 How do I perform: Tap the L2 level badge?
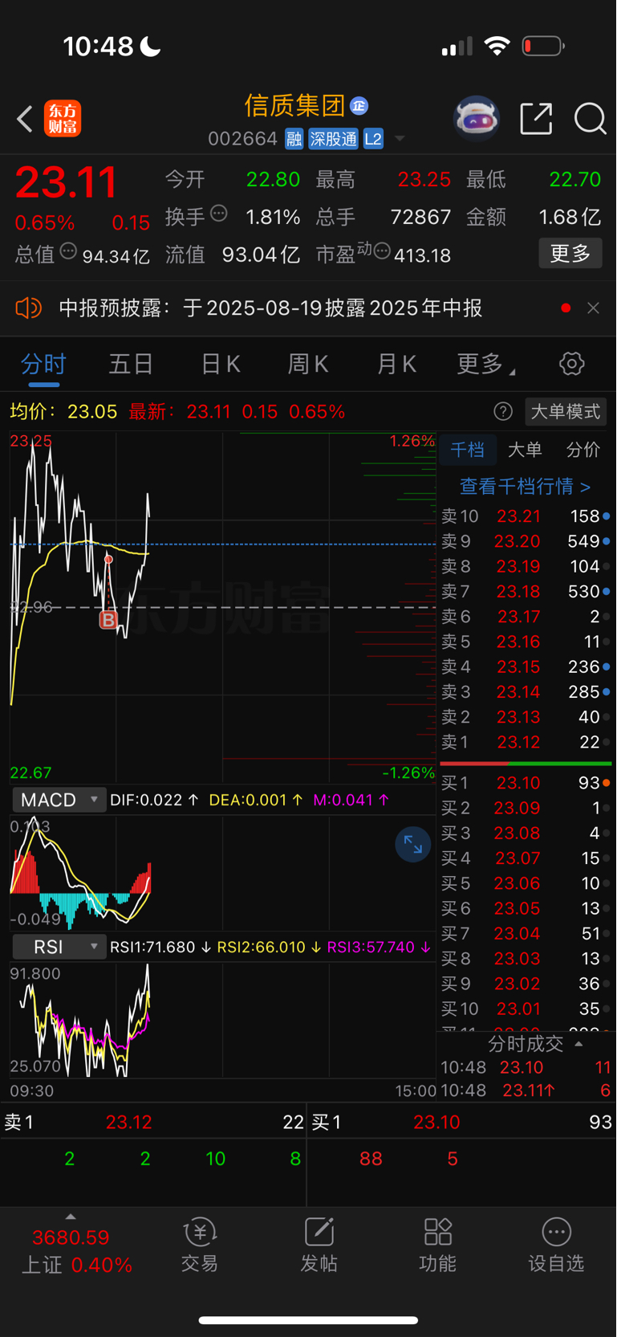pos(373,139)
